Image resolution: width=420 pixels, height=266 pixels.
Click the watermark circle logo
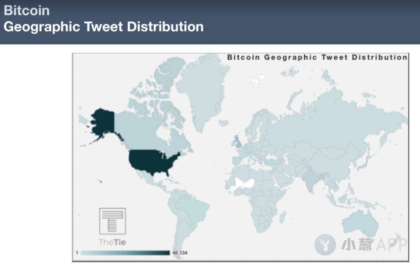coord(325,244)
